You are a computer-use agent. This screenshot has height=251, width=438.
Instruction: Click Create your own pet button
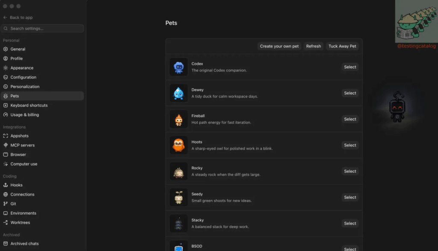click(x=279, y=46)
